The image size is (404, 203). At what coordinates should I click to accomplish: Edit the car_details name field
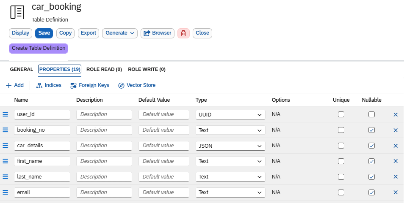(42, 146)
